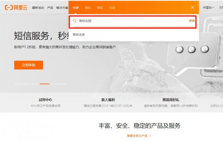Open the 试用中心 card
The height and width of the screenshot is (141, 223).
click(x=45, y=100)
